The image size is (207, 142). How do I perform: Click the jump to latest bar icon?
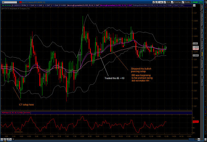pyautogui.click(x=199, y=139)
